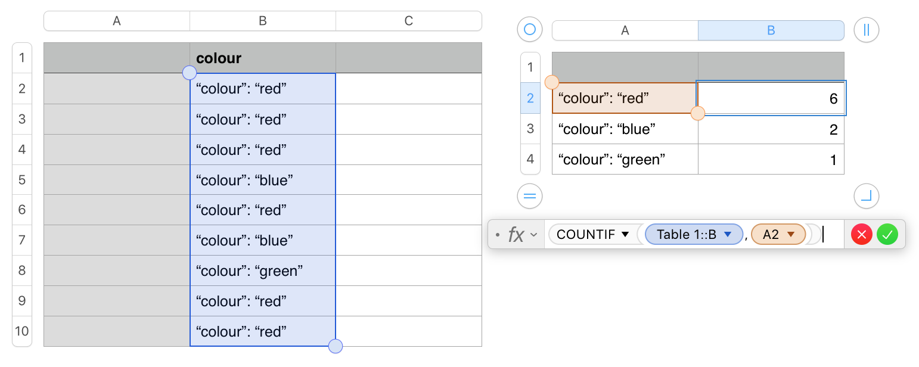Select column B header in the summary table
This screenshot has height=367, width=919.
click(771, 30)
